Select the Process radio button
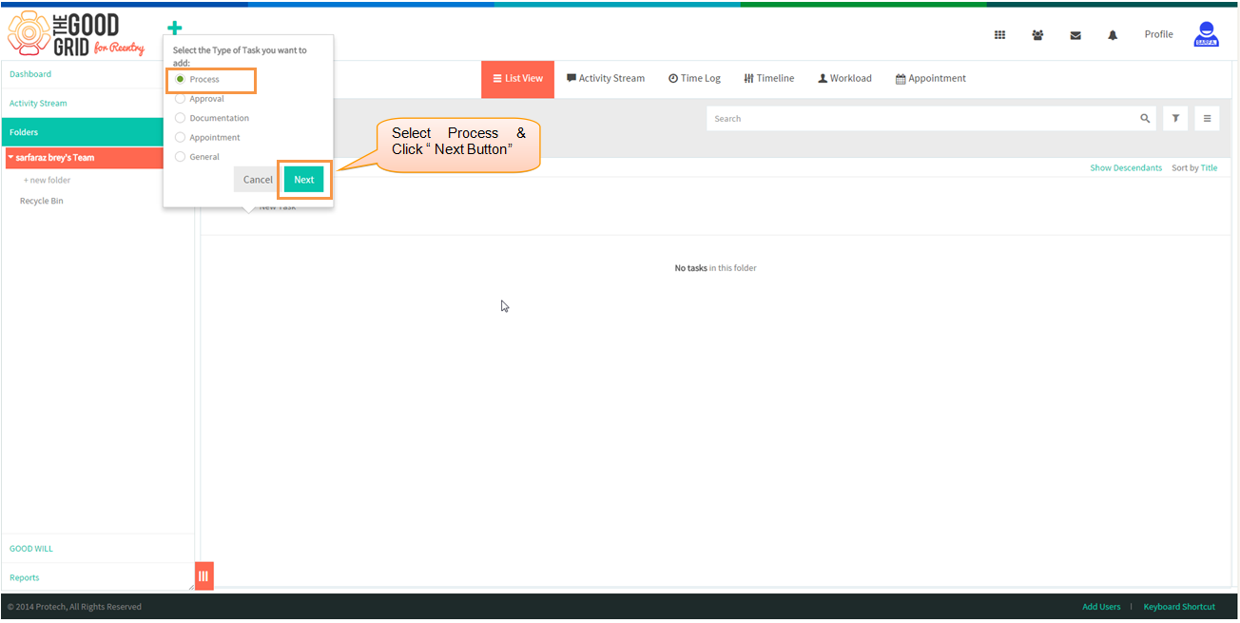This screenshot has width=1240, height=623. click(x=180, y=79)
